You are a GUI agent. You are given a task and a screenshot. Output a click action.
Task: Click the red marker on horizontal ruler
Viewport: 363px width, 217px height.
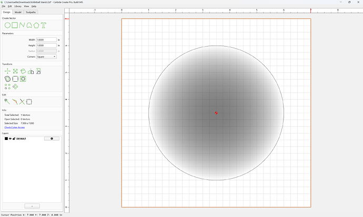[311, 10]
